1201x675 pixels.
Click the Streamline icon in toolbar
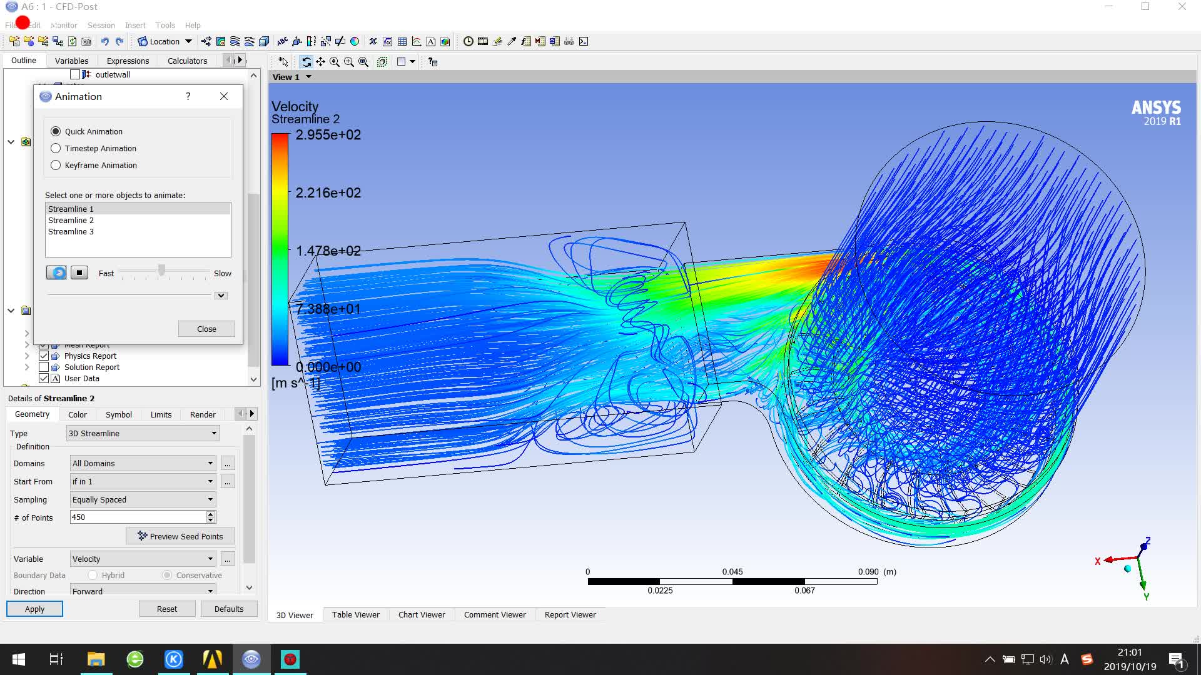click(235, 41)
